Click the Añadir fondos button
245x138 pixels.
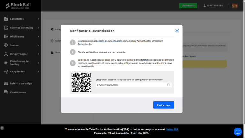188,6
